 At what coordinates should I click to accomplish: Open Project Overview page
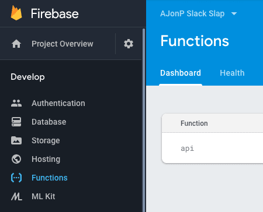pos(63,44)
